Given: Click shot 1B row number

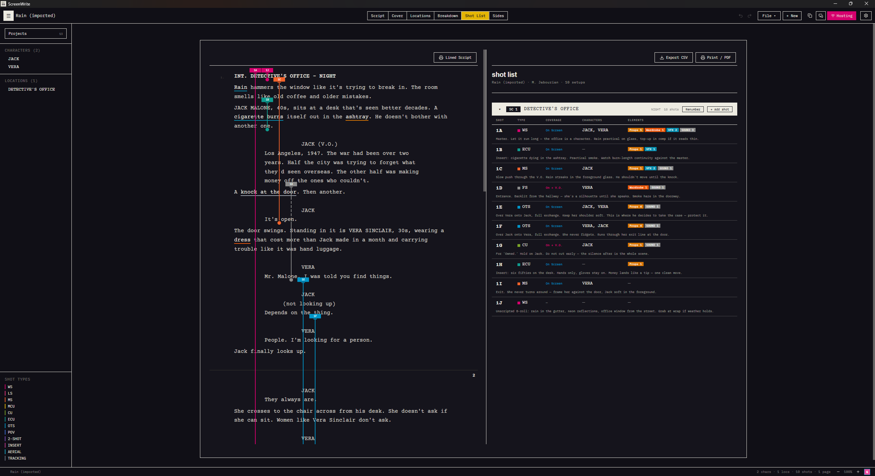Looking at the screenshot, I should point(499,150).
